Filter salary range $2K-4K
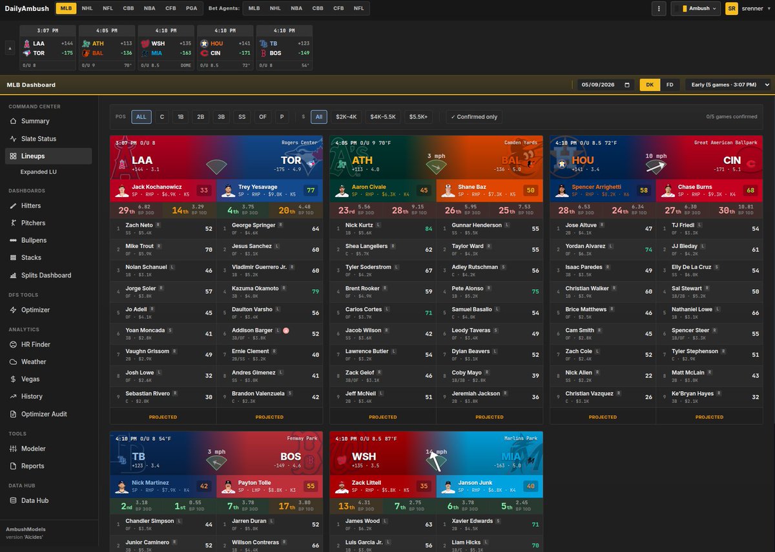The width and height of the screenshot is (775, 552). [346, 117]
